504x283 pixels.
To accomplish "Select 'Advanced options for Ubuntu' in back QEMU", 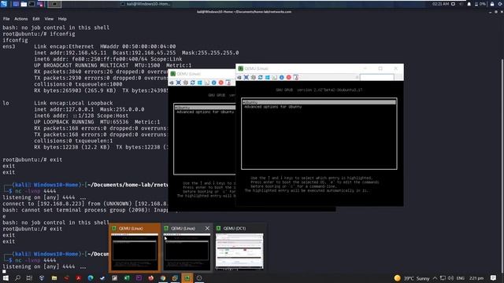I will pos(205,112).
